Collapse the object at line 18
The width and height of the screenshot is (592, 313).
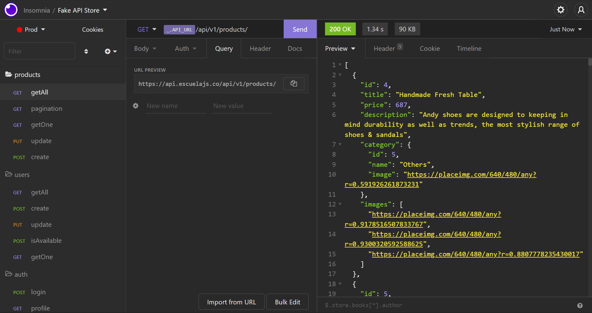pyautogui.click(x=340, y=284)
